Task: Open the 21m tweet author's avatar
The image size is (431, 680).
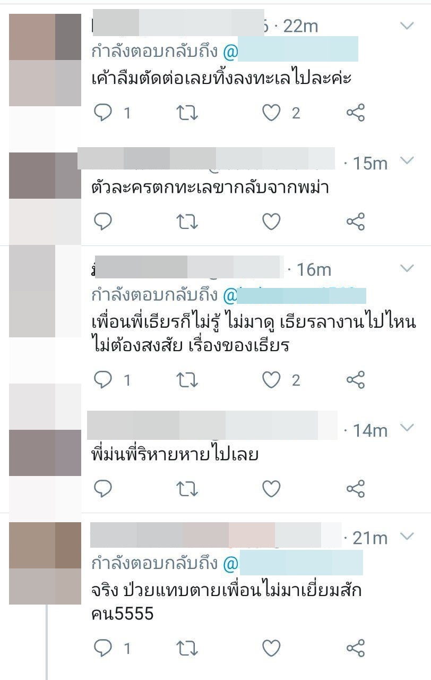Action: coord(45,564)
